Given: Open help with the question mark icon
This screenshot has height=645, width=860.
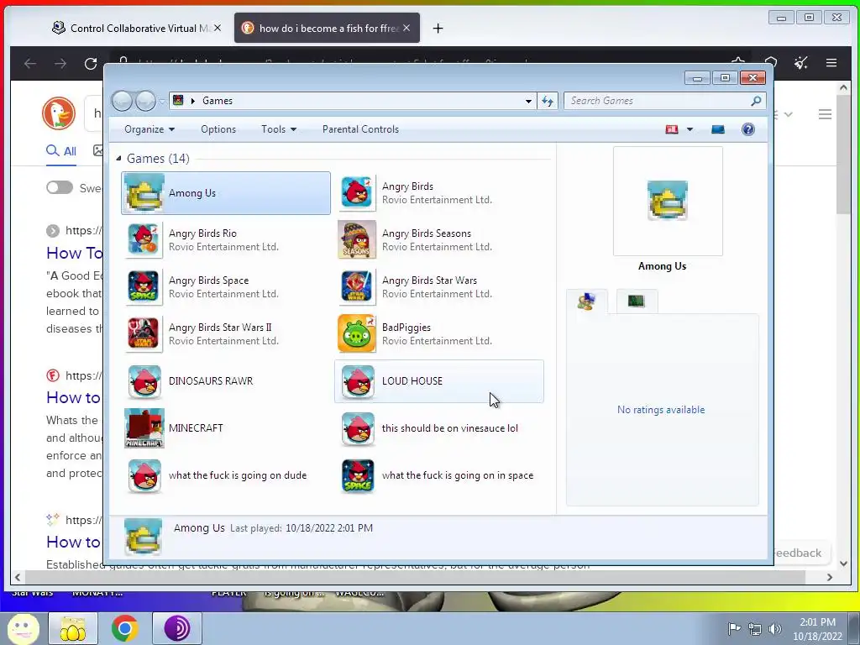Looking at the screenshot, I should coord(748,129).
